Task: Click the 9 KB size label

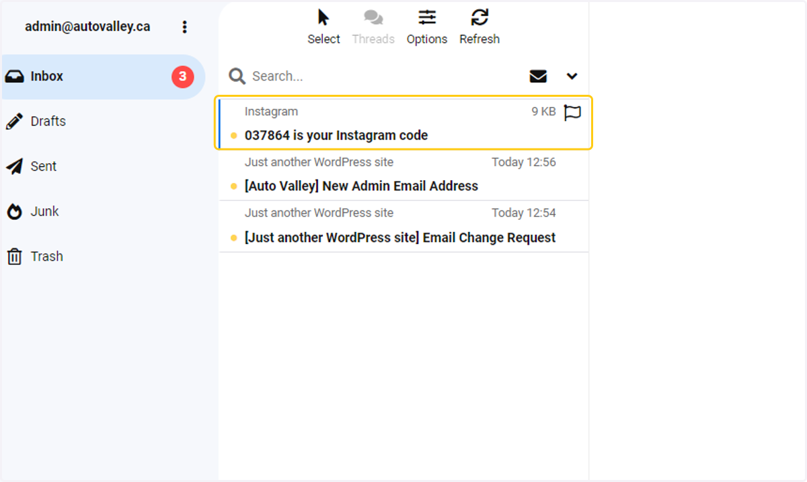Action: pyautogui.click(x=543, y=112)
